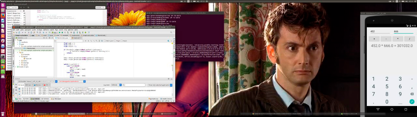Open the Event Log tab
417x117 pixels.
(x=153, y=99)
